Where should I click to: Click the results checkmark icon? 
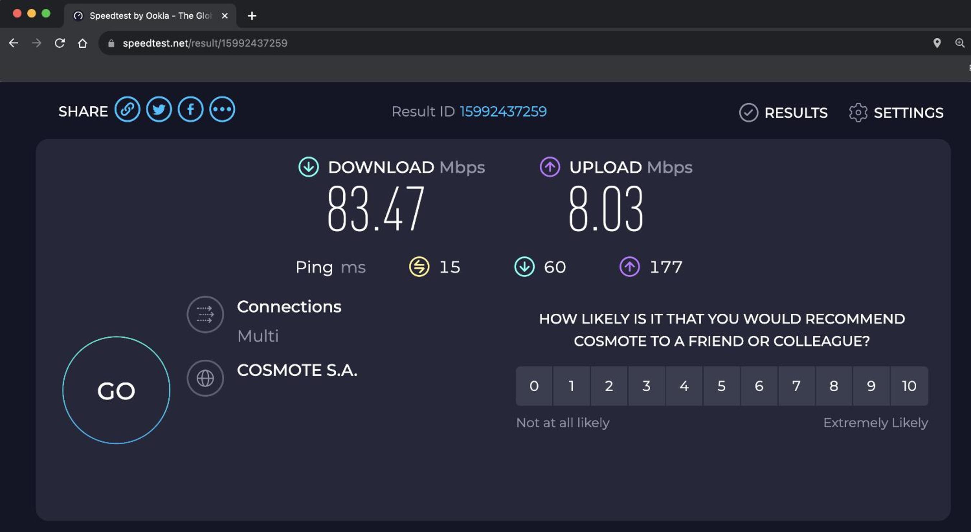point(749,113)
